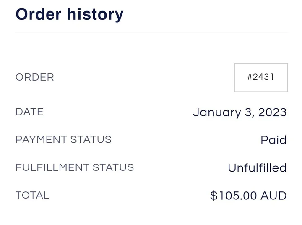
Task: Click the Order history heading
Action: point(70,14)
